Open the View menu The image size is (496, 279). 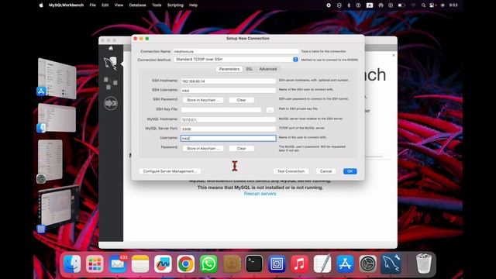pyautogui.click(x=119, y=5)
